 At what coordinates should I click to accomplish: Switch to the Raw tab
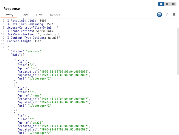coord(25,15)
